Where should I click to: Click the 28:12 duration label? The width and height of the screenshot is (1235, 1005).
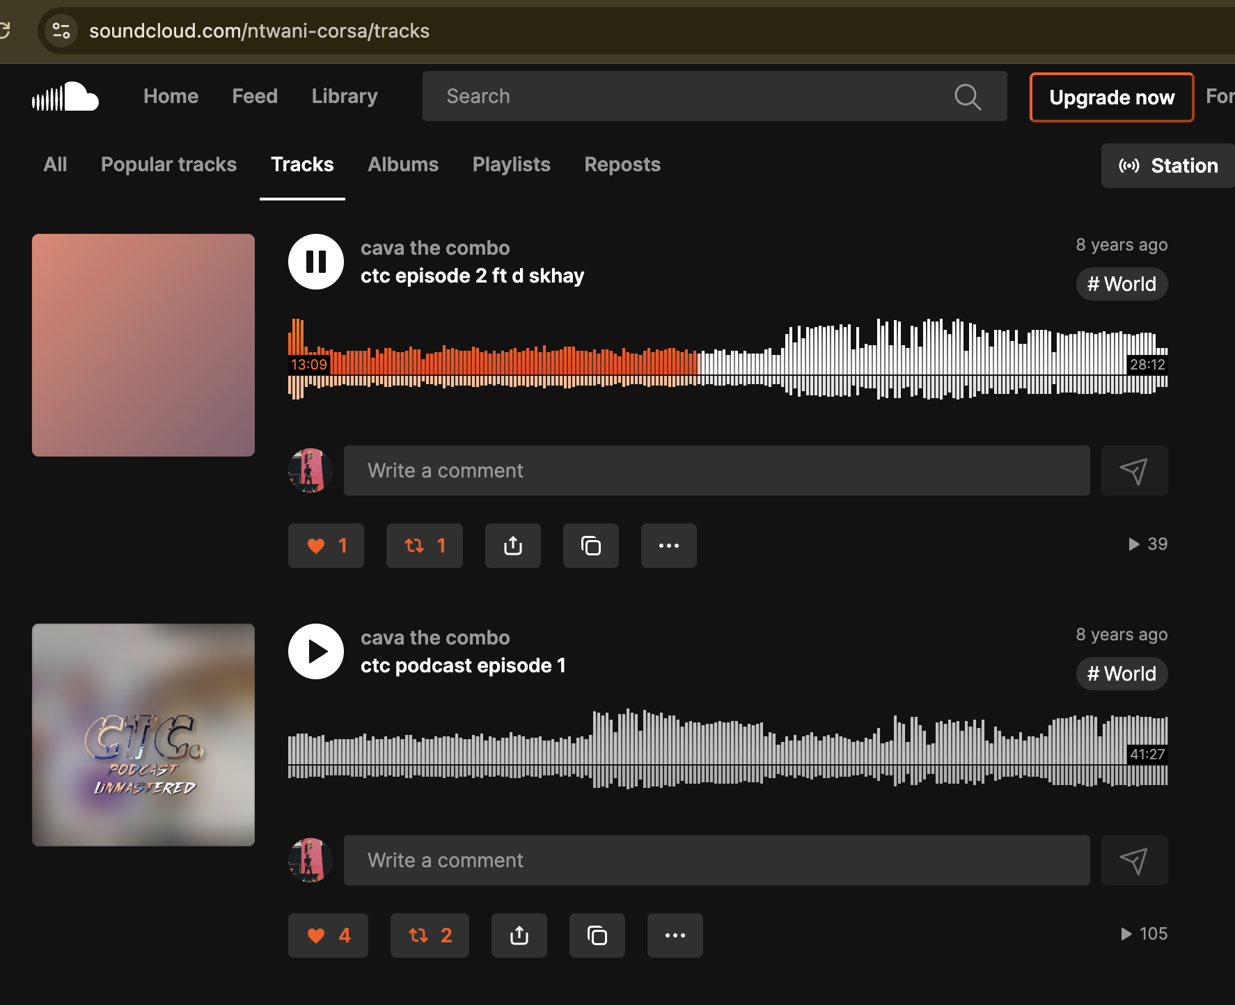point(1147,365)
